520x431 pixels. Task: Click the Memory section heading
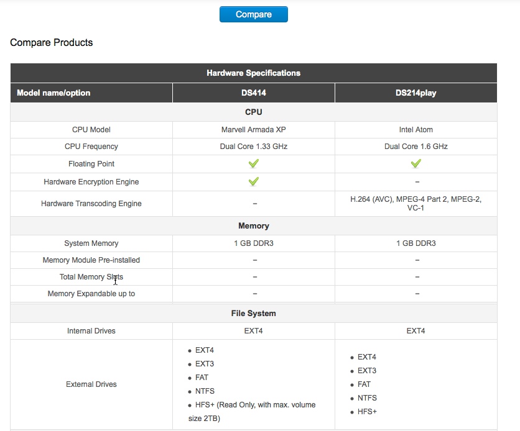point(253,226)
